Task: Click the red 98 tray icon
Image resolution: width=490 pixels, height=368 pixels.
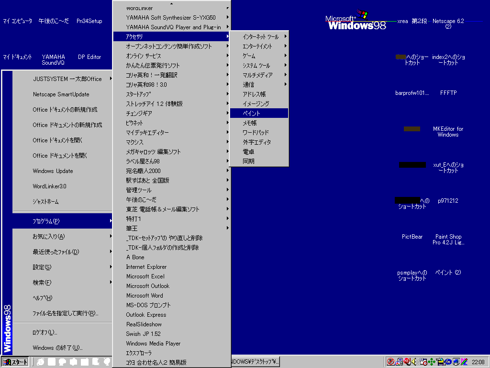Action: 407,362
